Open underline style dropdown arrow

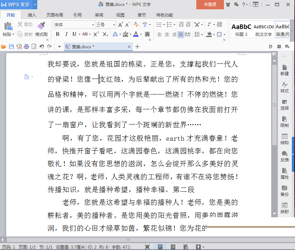coord(79,34)
